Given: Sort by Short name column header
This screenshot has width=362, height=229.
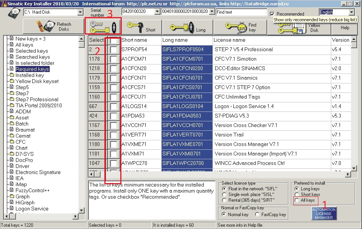Looking at the screenshot, I should pos(141,40).
